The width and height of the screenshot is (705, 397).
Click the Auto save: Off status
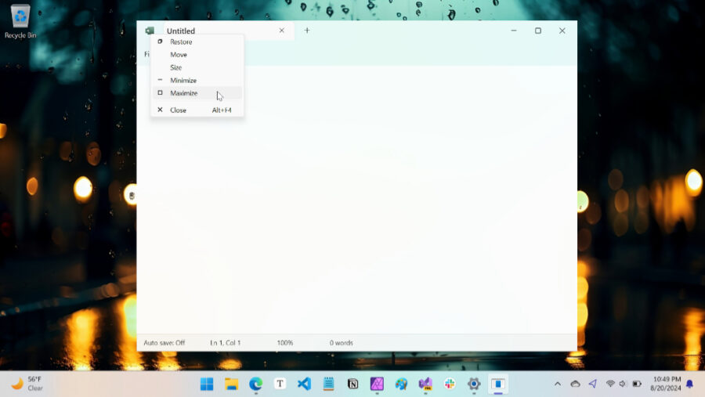click(164, 343)
